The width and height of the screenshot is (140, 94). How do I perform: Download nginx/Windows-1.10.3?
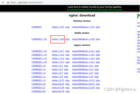(83, 62)
